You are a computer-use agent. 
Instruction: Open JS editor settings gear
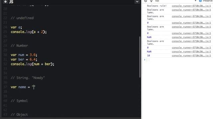tap(5, 2)
